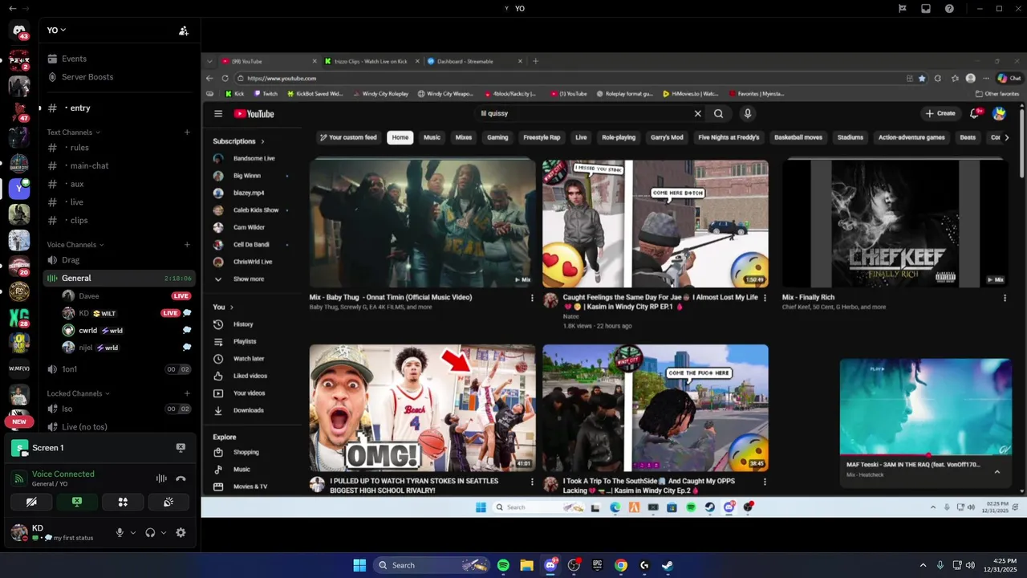Image resolution: width=1027 pixels, height=578 pixels.
Task: Open Discord user settings gear
Action: (181, 532)
